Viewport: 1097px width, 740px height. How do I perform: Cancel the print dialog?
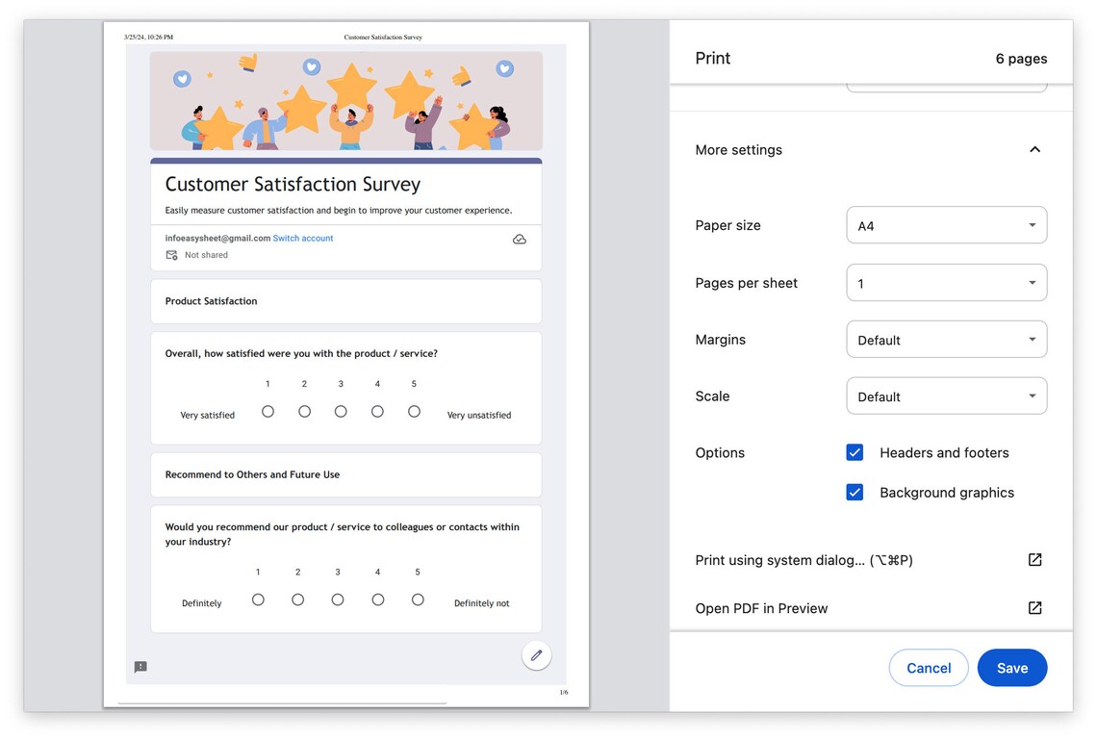tap(928, 667)
